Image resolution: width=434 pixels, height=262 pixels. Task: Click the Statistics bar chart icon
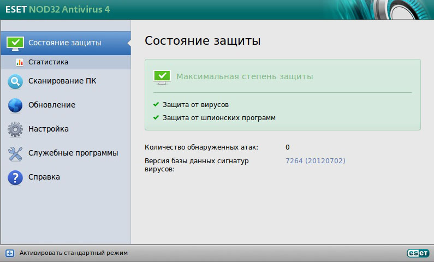19,62
